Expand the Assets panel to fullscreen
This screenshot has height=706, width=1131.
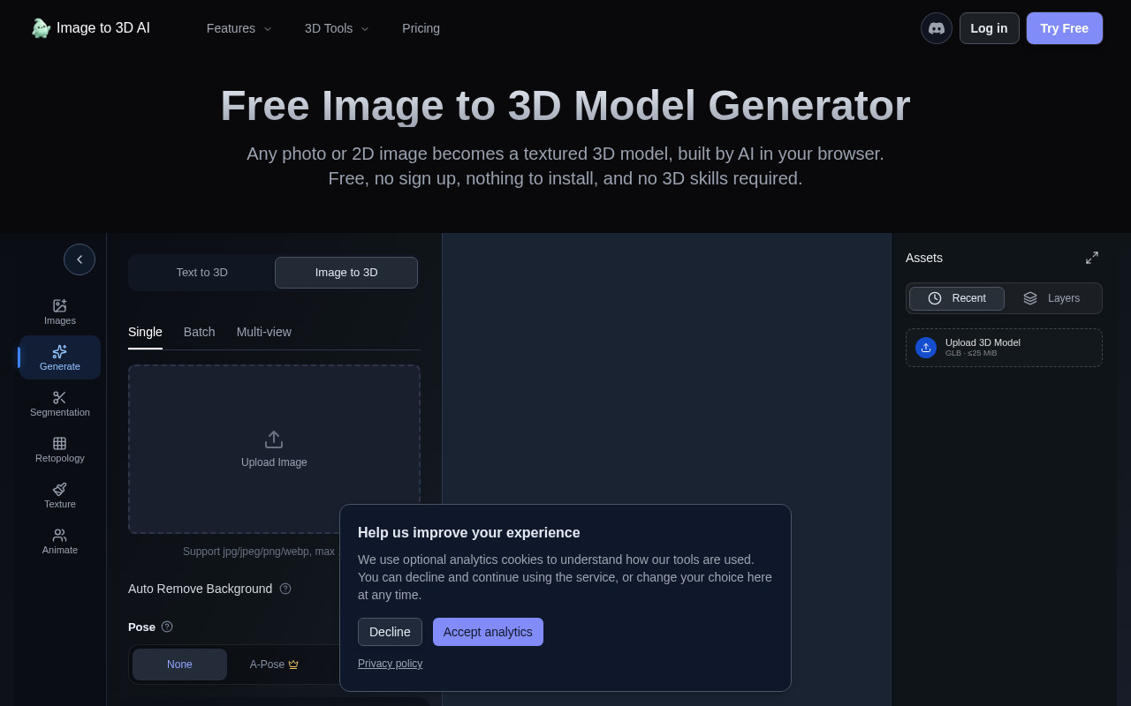coord(1092,258)
